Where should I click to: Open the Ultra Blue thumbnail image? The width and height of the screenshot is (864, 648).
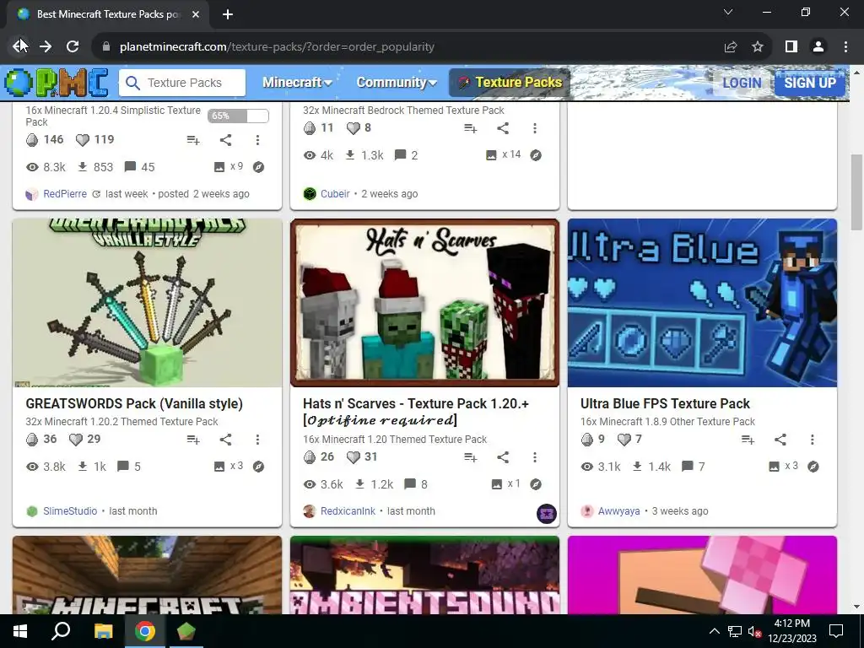point(702,303)
